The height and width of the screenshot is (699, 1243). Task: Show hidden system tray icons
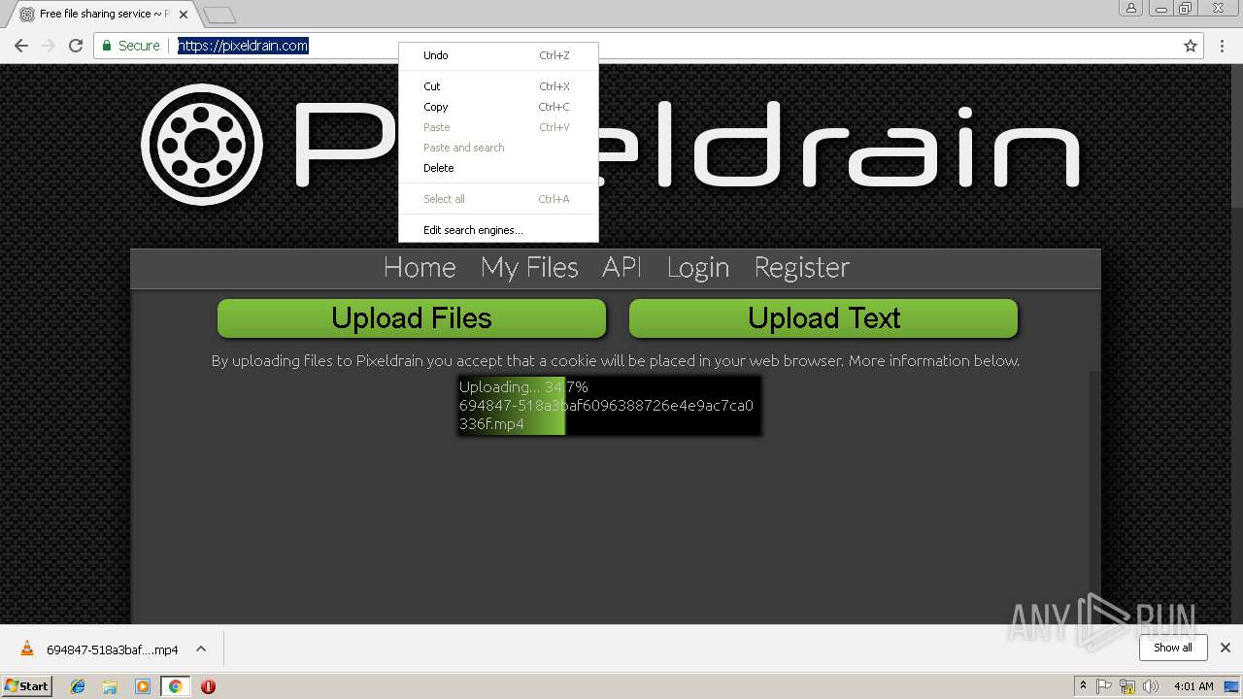[x=1083, y=686]
